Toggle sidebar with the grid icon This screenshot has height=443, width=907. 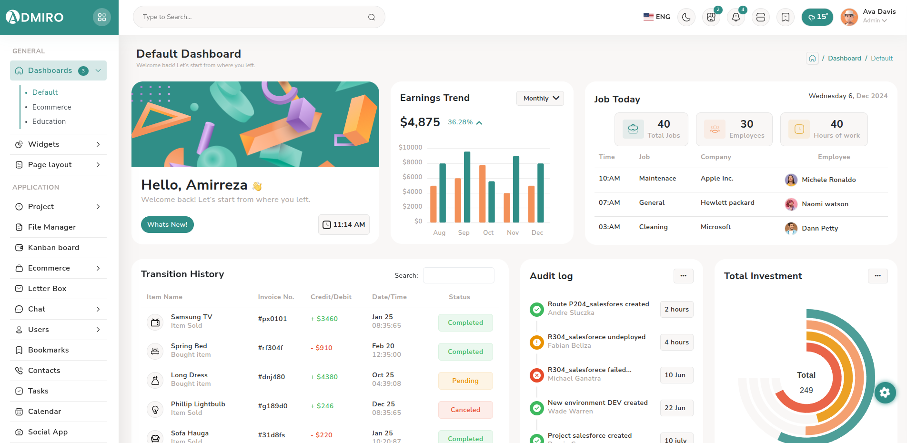coord(102,17)
